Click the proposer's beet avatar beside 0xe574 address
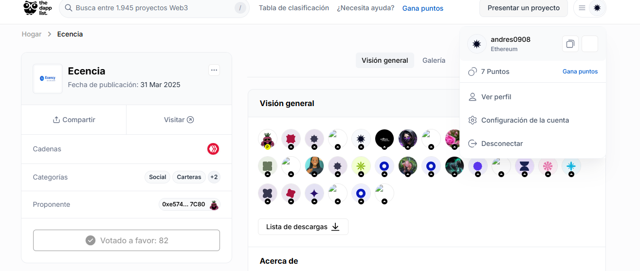 (214, 205)
